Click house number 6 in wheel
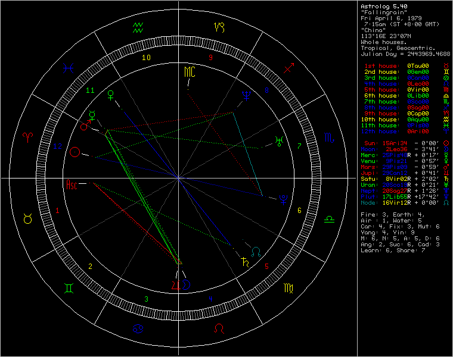Viewport: 453px width, 357px height. (299, 211)
